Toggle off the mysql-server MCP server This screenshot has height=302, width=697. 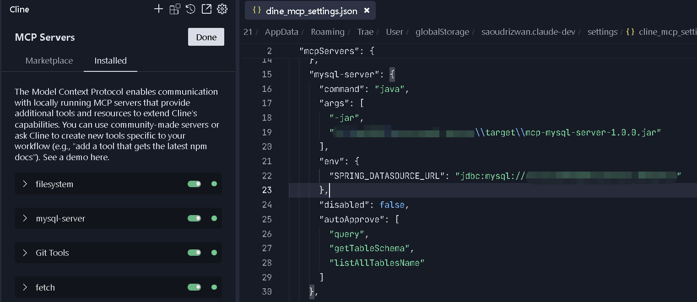pos(195,218)
